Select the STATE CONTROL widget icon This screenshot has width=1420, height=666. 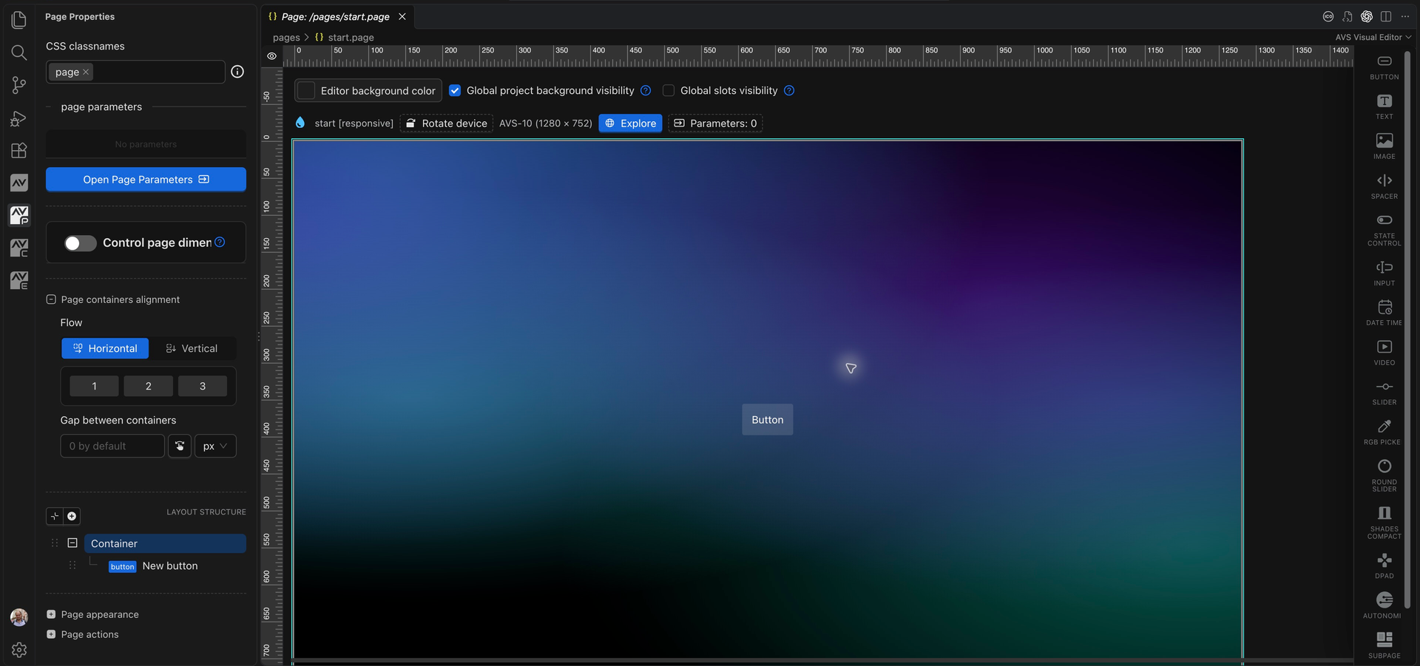tap(1384, 220)
